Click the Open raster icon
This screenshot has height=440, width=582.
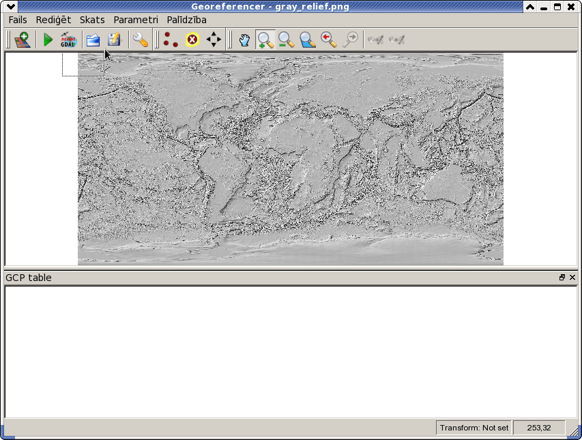coord(23,40)
